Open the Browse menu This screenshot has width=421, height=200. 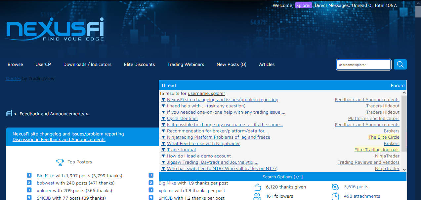pyautogui.click(x=15, y=65)
